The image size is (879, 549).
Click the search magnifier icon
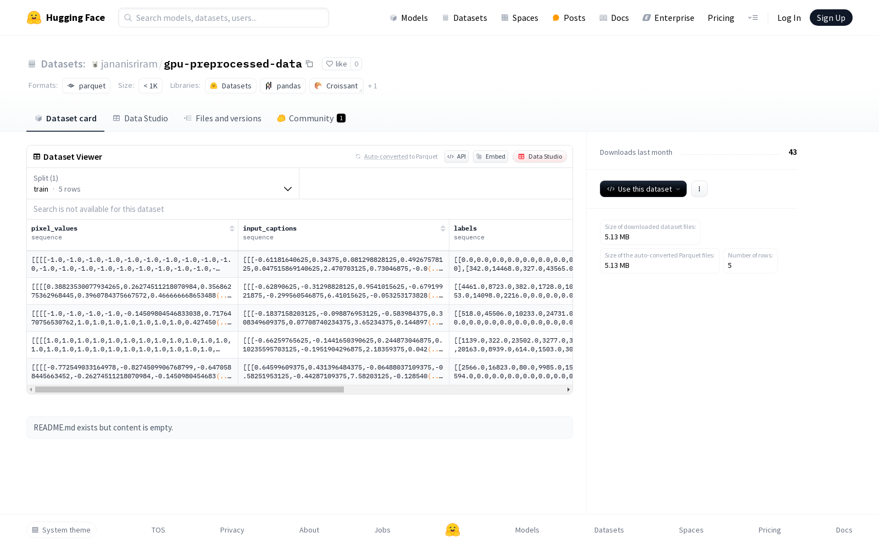tap(128, 18)
